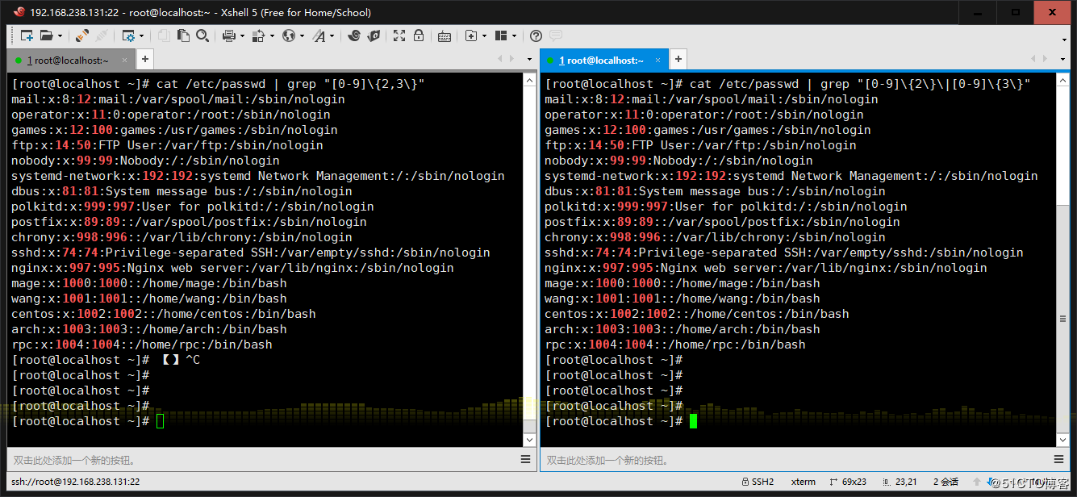Close the right root@localhost tab
Image resolution: width=1077 pixels, height=497 pixels.
point(658,60)
